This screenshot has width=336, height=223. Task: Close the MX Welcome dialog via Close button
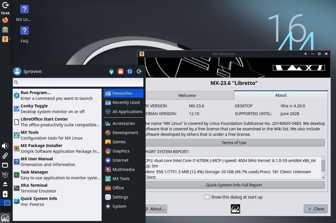pyautogui.click(x=316, y=209)
